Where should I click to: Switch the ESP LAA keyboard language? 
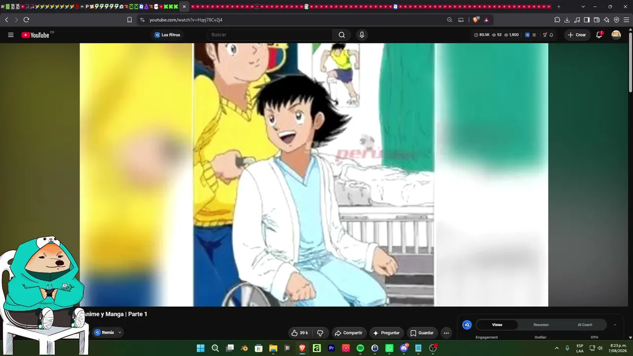[x=580, y=348]
